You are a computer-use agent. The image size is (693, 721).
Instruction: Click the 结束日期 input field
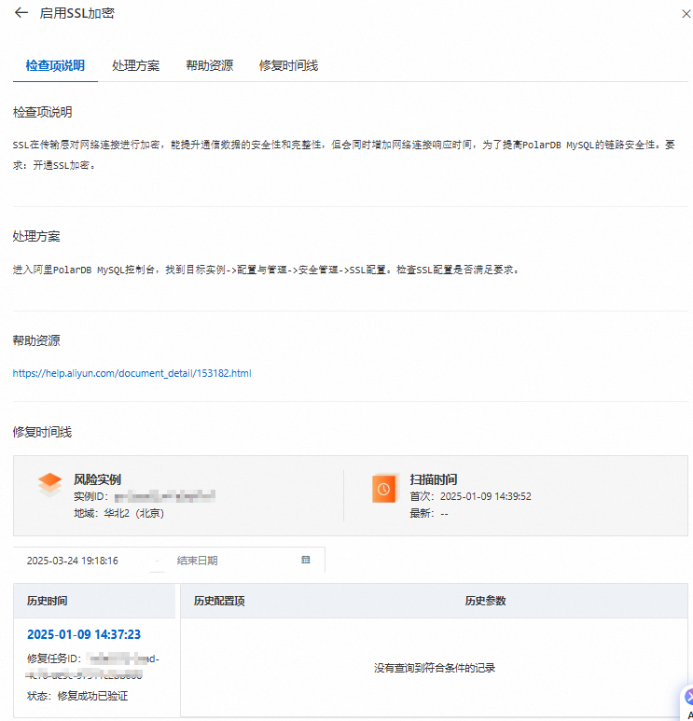(x=197, y=561)
